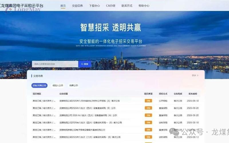Click the 项目类型 column header
229x143 pixels.
coord(148,94)
